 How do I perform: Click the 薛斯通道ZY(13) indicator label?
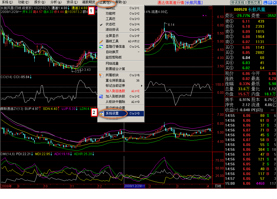(x=12, y=109)
